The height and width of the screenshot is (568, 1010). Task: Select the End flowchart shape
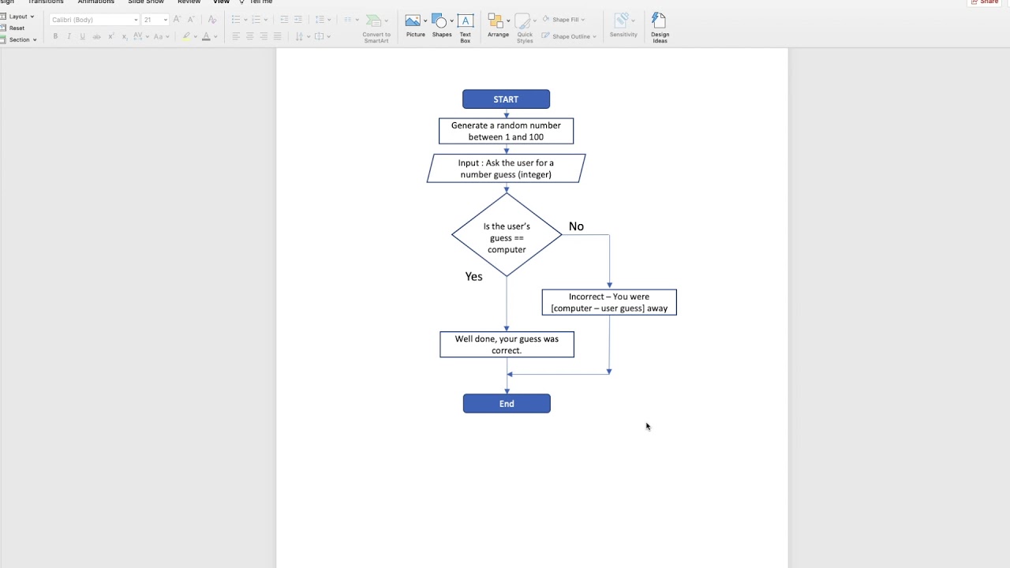[x=507, y=404]
